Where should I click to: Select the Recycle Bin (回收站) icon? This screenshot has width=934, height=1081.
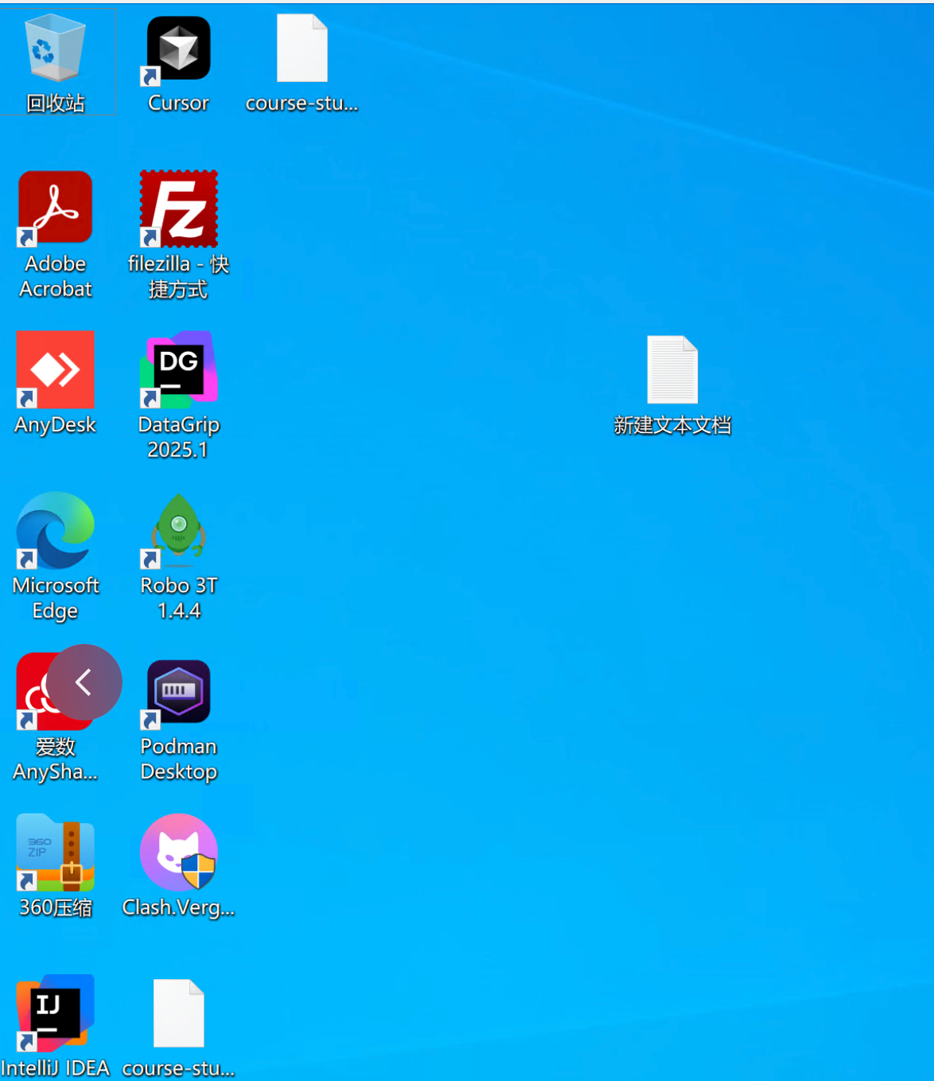(x=55, y=51)
